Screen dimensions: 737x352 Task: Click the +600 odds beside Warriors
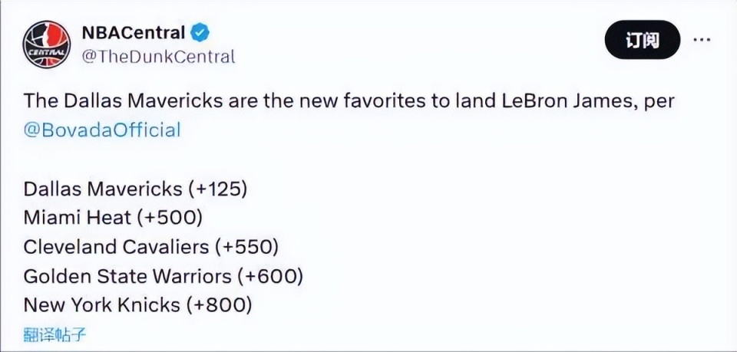click(272, 276)
